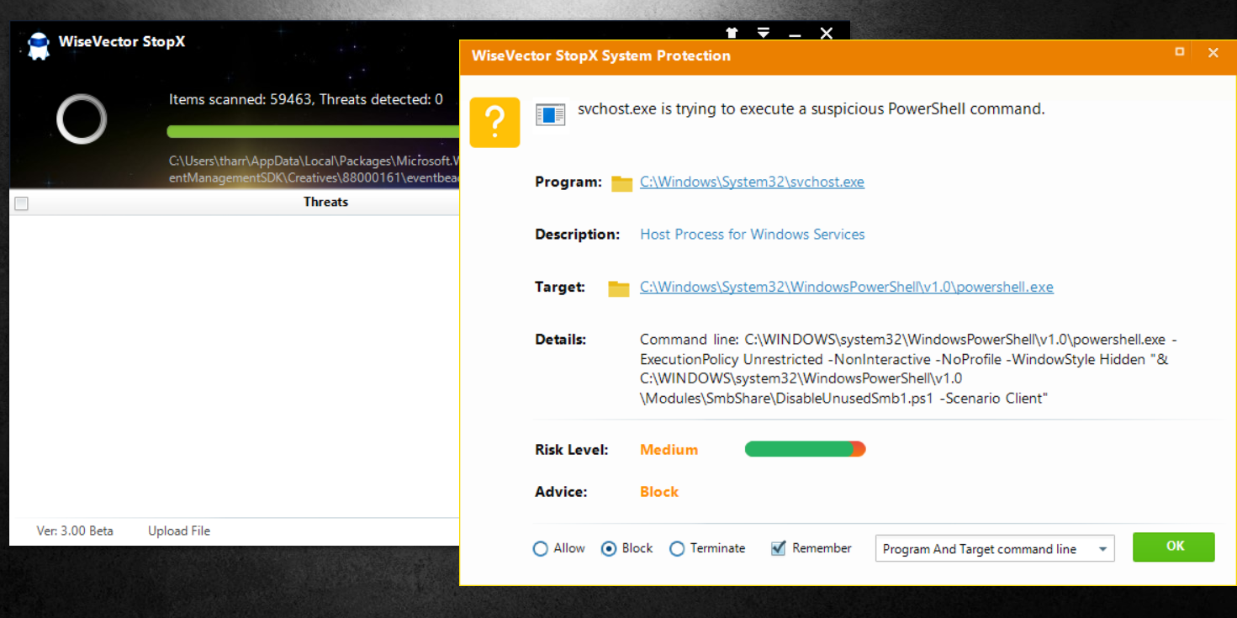Click the WiseVector StopX logo icon
Screen dimensions: 1237x618
[x=38, y=45]
